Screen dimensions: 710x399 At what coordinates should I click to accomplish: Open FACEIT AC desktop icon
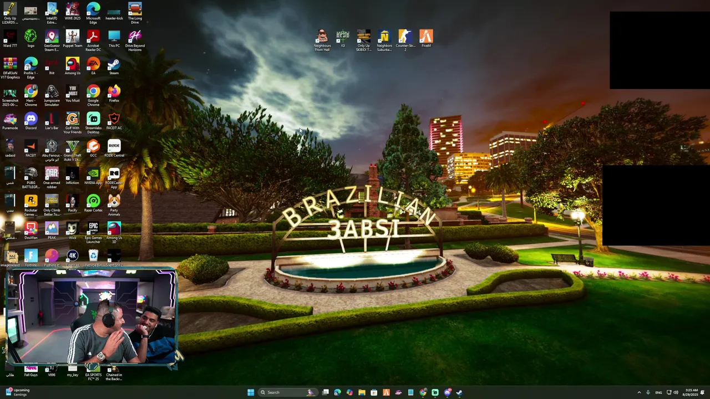pyautogui.click(x=114, y=121)
